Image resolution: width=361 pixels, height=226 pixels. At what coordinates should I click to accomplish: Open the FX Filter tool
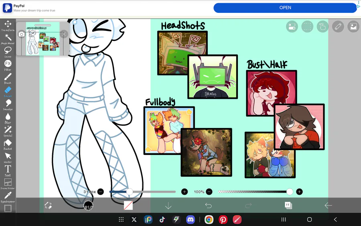pos(8,65)
